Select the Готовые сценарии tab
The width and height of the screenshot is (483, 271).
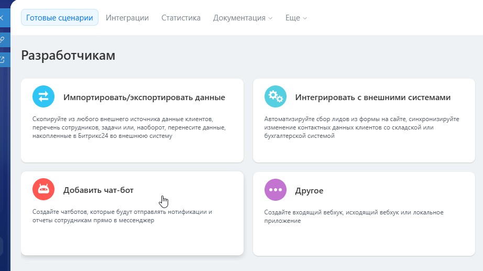59,18
